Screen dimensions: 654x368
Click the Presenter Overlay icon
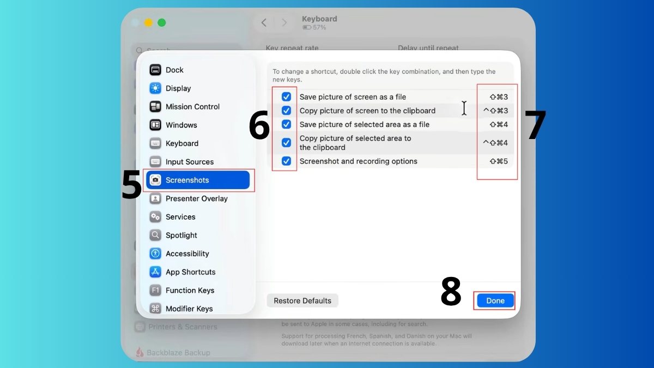coord(156,198)
